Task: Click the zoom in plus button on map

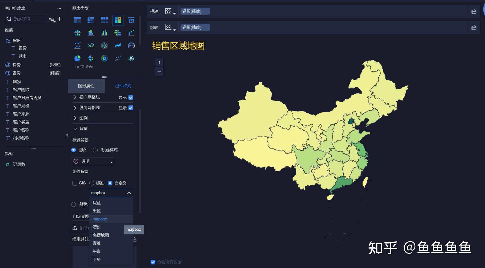Action: (x=159, y=62)
